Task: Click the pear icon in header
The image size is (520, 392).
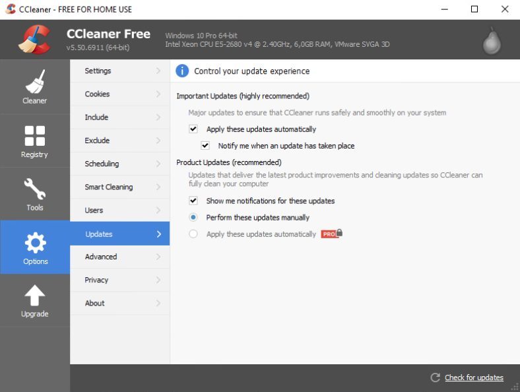Action: 491,40
